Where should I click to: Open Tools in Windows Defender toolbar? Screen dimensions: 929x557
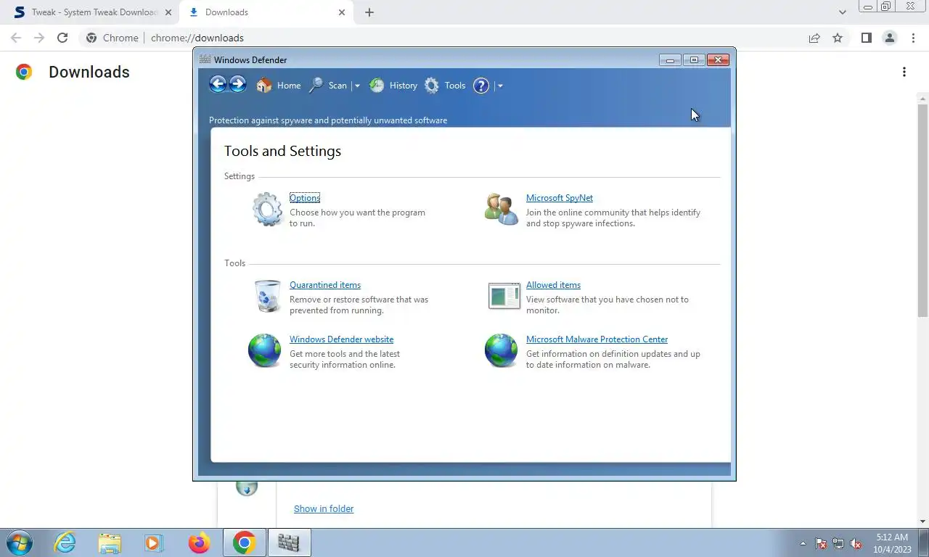pyautogui.click(x=445, y=86)
